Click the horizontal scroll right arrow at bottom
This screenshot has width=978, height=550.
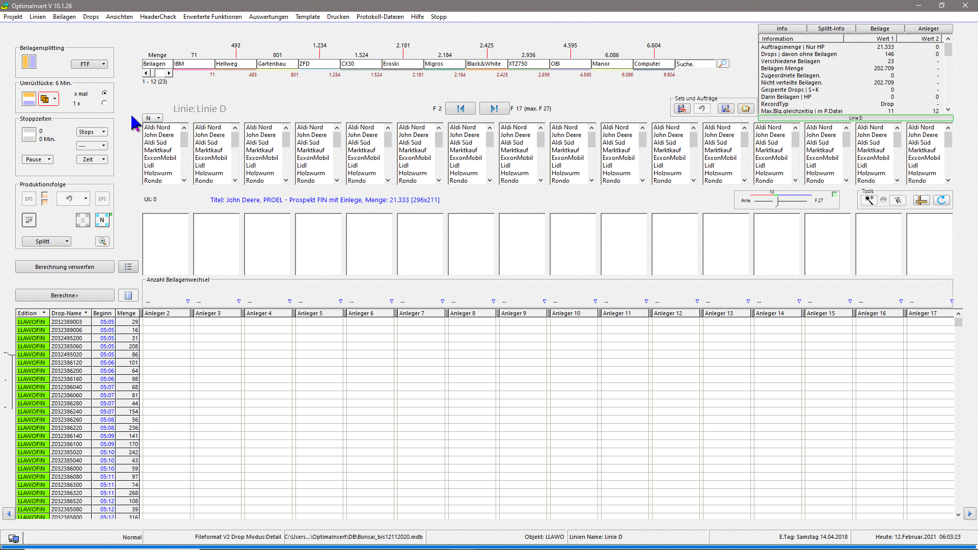tap(969, 514)
